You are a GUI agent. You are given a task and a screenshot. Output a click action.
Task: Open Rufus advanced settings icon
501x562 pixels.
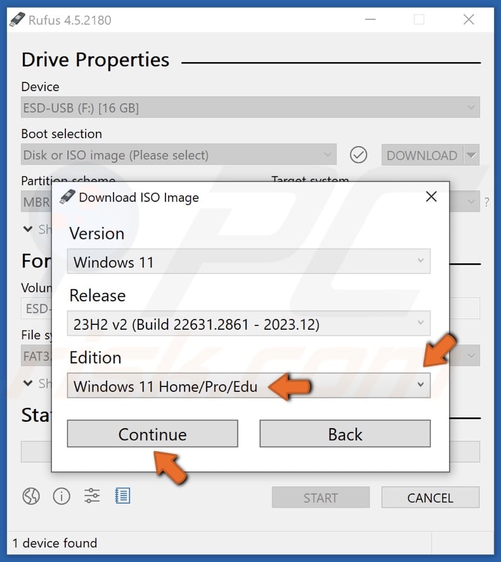(x=91, y=497)
